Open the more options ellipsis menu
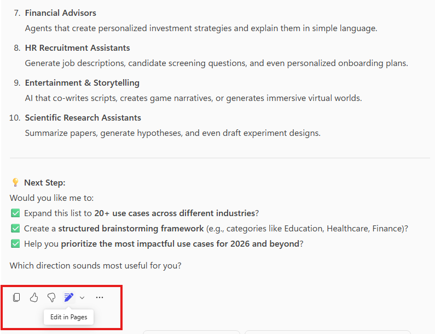 click(x=100, y=297)
